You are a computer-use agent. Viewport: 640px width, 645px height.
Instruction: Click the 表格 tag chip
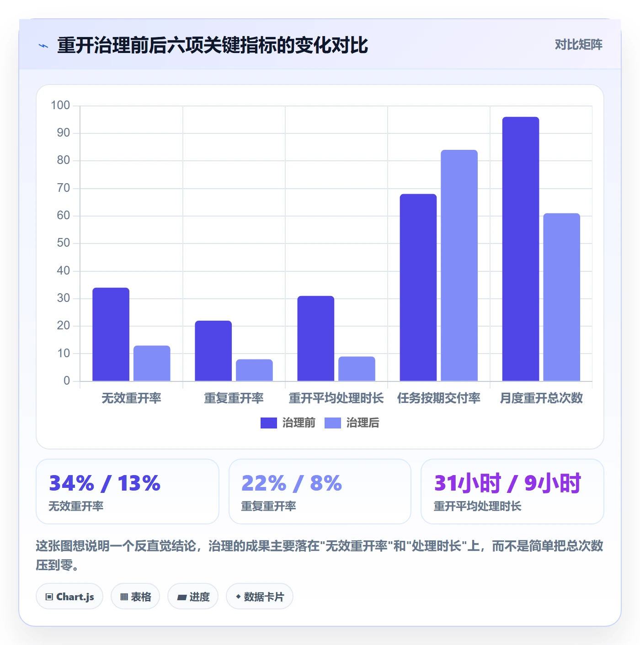pos(135,596)
